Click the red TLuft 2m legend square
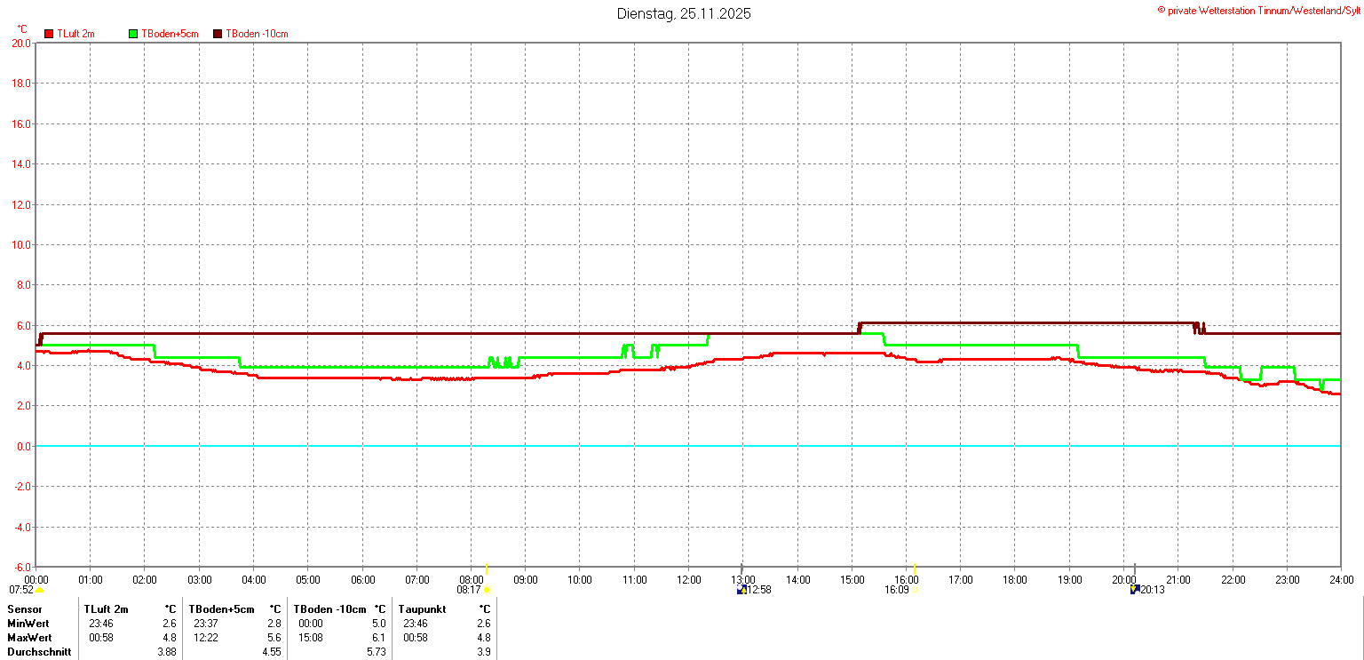The width and height of the screenshot is (1364, 660). tap(50, 34)
